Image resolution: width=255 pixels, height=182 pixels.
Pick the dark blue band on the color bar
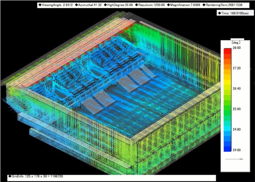[x=227, y=149]
